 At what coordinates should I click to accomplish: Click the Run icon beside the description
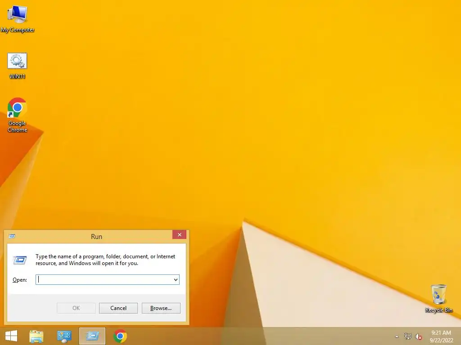20,260
